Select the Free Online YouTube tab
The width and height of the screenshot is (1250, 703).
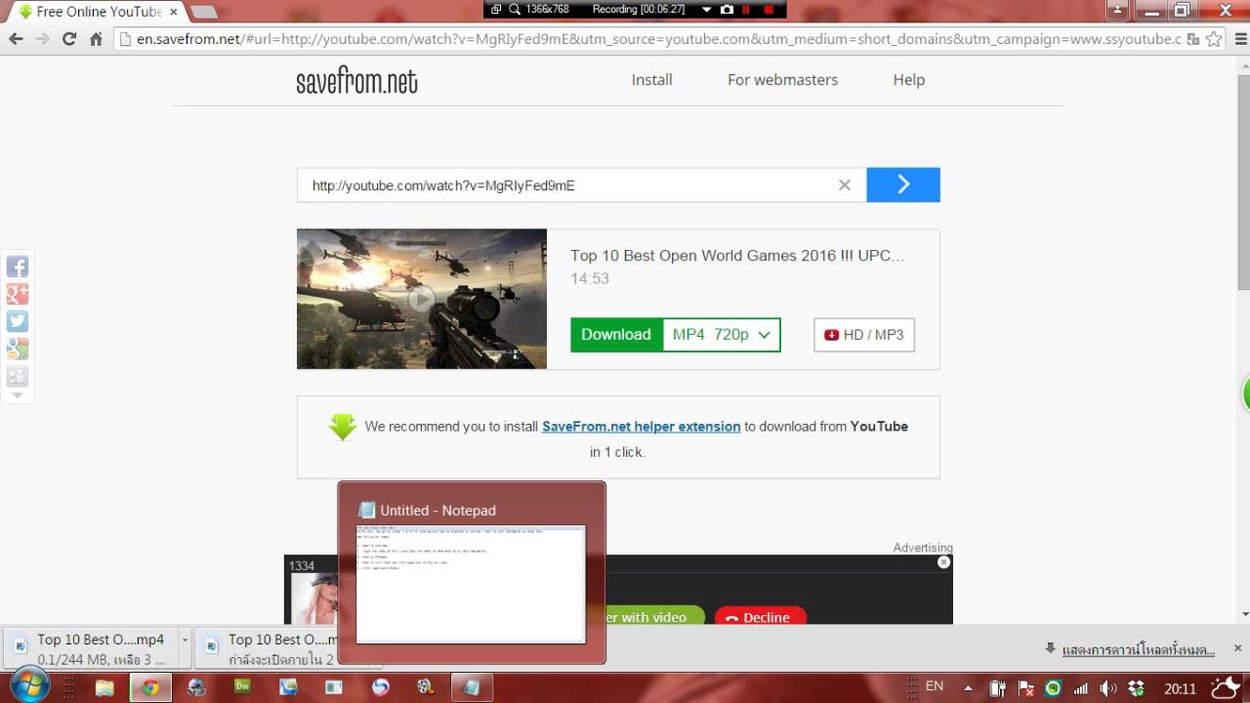(x=98, y=12)
